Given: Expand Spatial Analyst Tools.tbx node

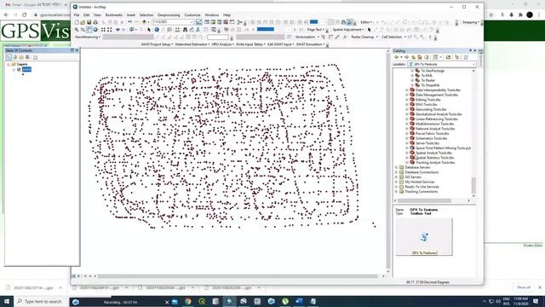Looking at the screenshot, I should [407, 153].
